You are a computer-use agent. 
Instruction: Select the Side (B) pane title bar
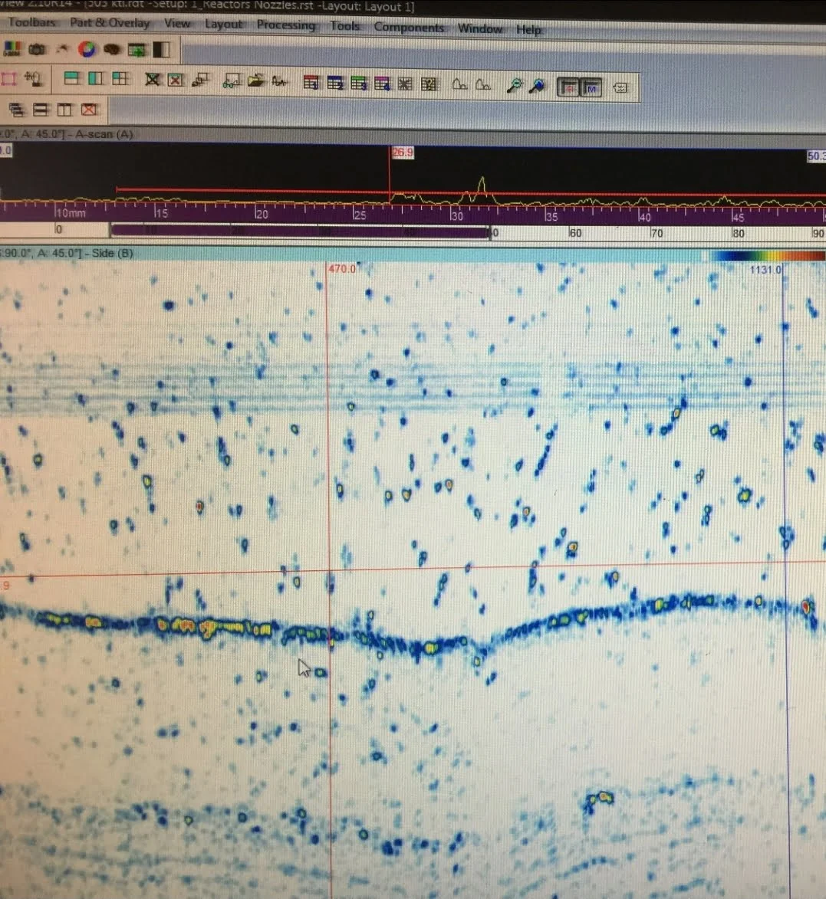pos(353,254)
